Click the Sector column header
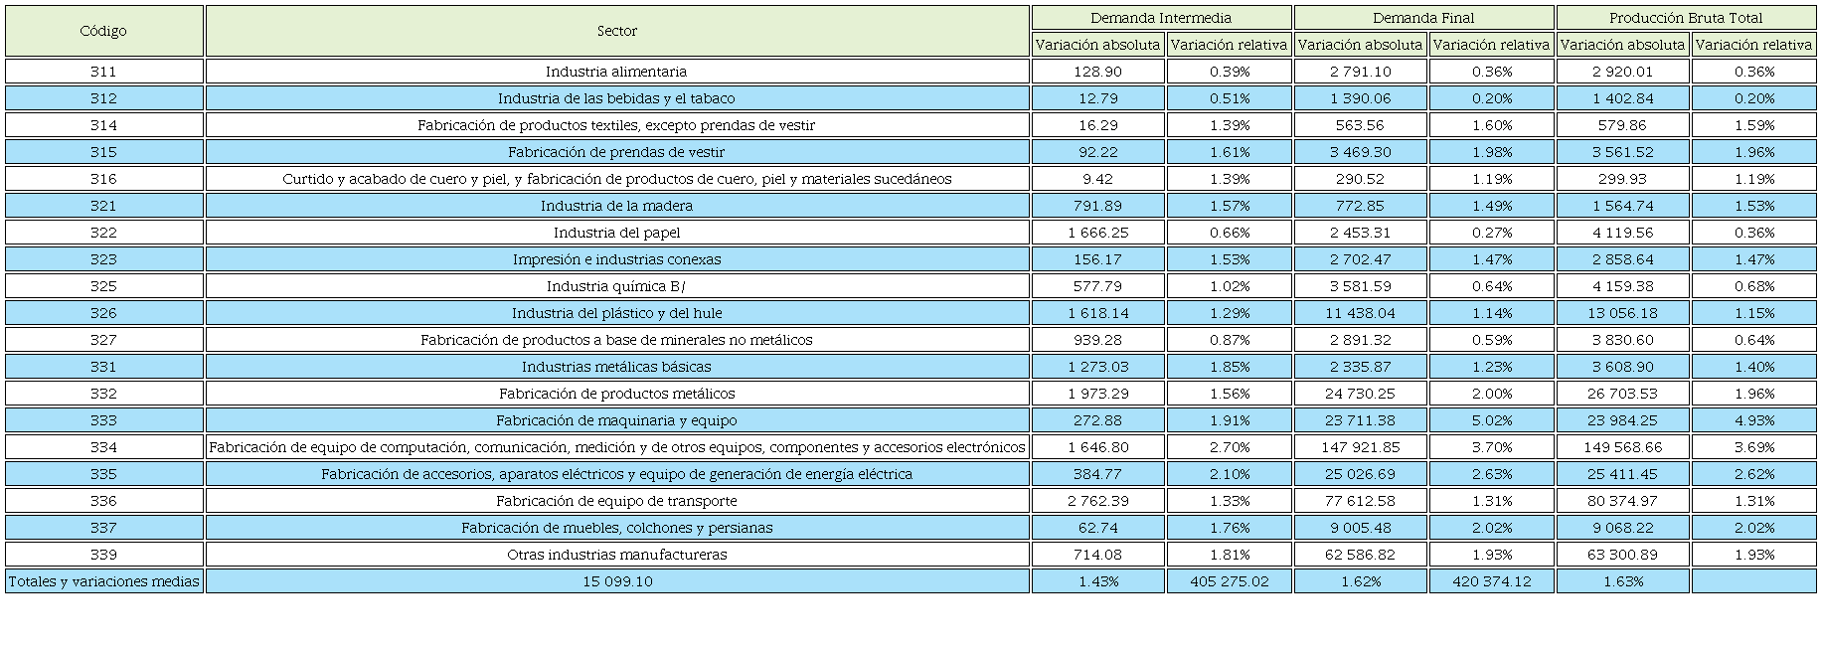This screenshot has height=649, width=1822. (616, 31)
